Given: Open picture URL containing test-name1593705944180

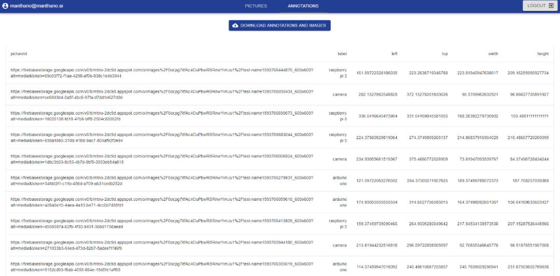Looking at the screenshot, I should coord(162,245).
